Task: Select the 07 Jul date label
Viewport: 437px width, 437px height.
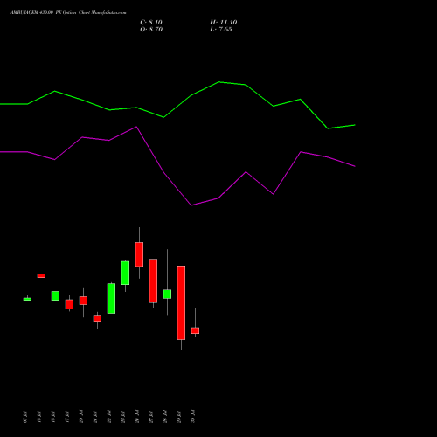Action: click(25, 417)
